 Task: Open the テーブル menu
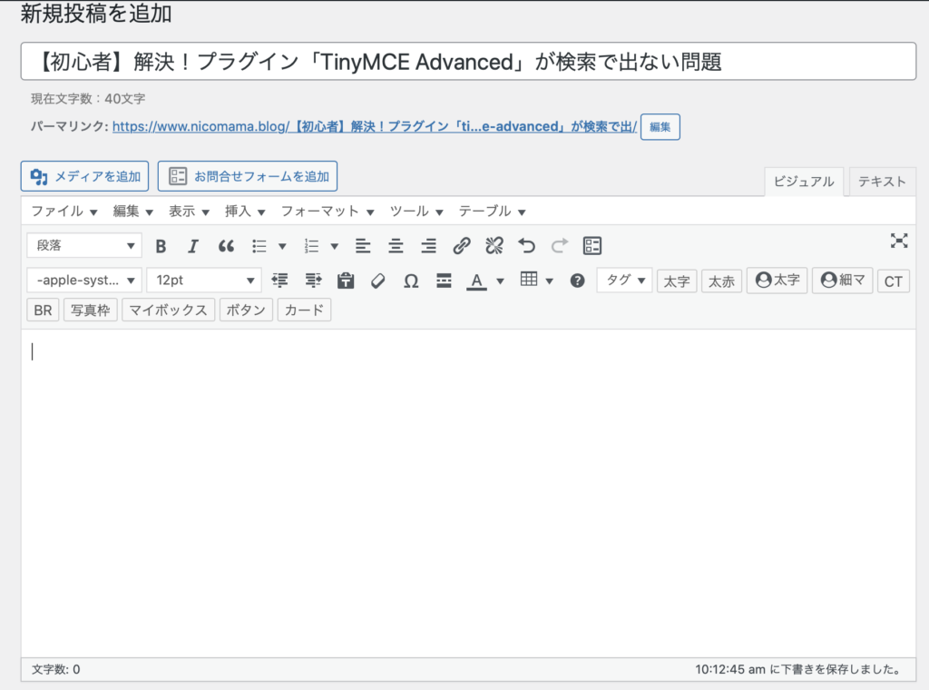(x=492, y=211)
